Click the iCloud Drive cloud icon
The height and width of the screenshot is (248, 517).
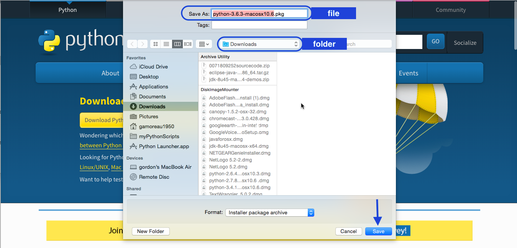pos(133,67)
